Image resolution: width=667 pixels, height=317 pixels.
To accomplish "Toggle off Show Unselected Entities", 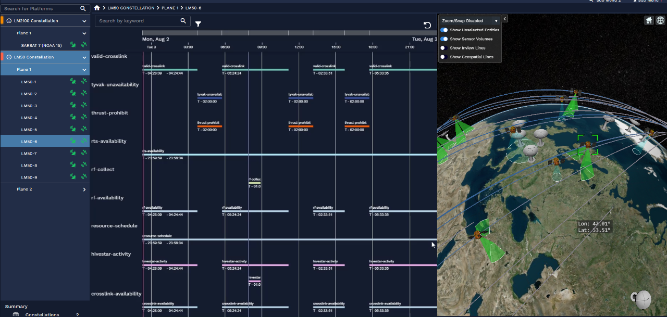I will (443, 30).
